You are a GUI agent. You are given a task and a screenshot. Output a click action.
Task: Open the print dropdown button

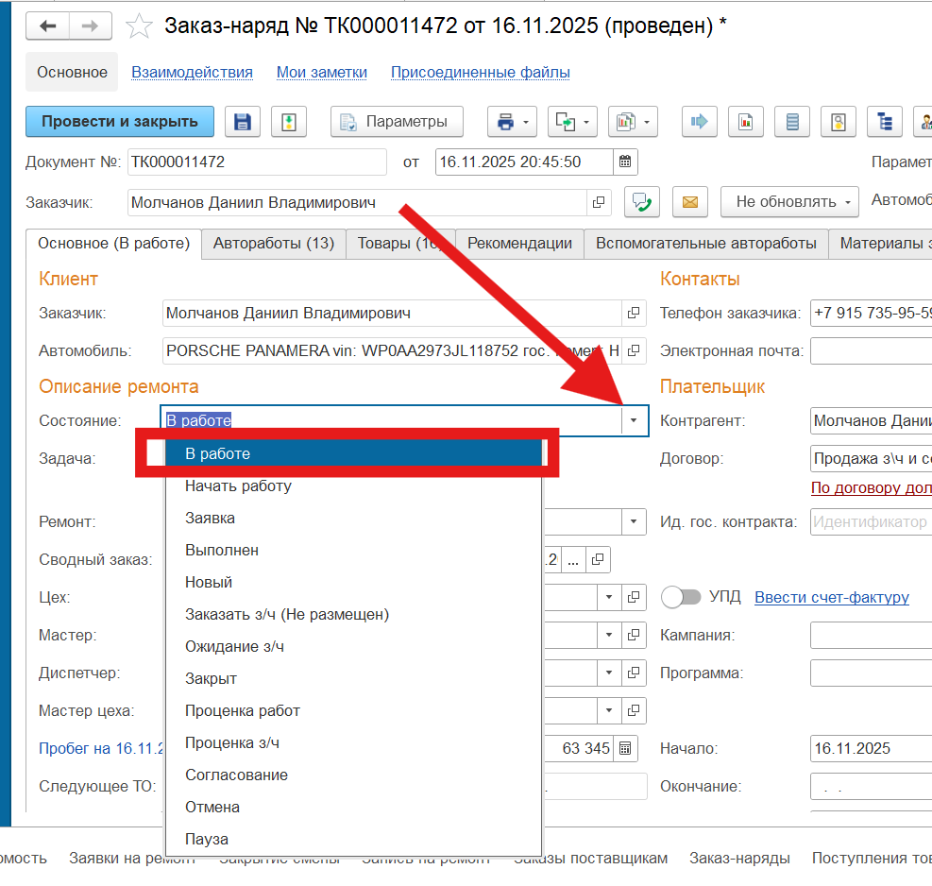512,121
